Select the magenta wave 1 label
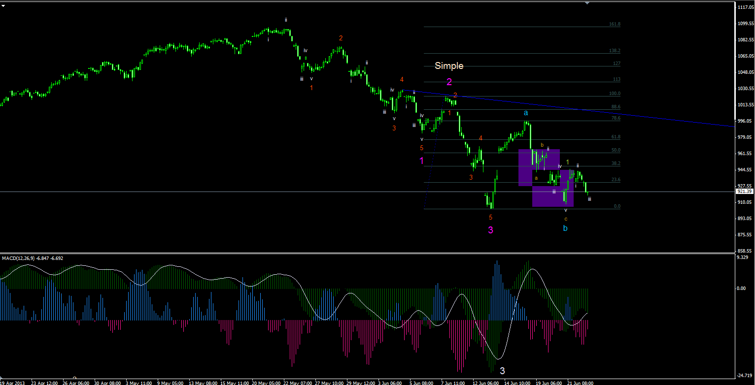Viewport: 755px width, 385px height. [x=421, y=160]
